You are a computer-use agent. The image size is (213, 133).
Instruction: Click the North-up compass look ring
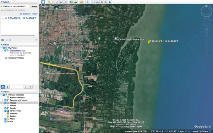[206, 11]
